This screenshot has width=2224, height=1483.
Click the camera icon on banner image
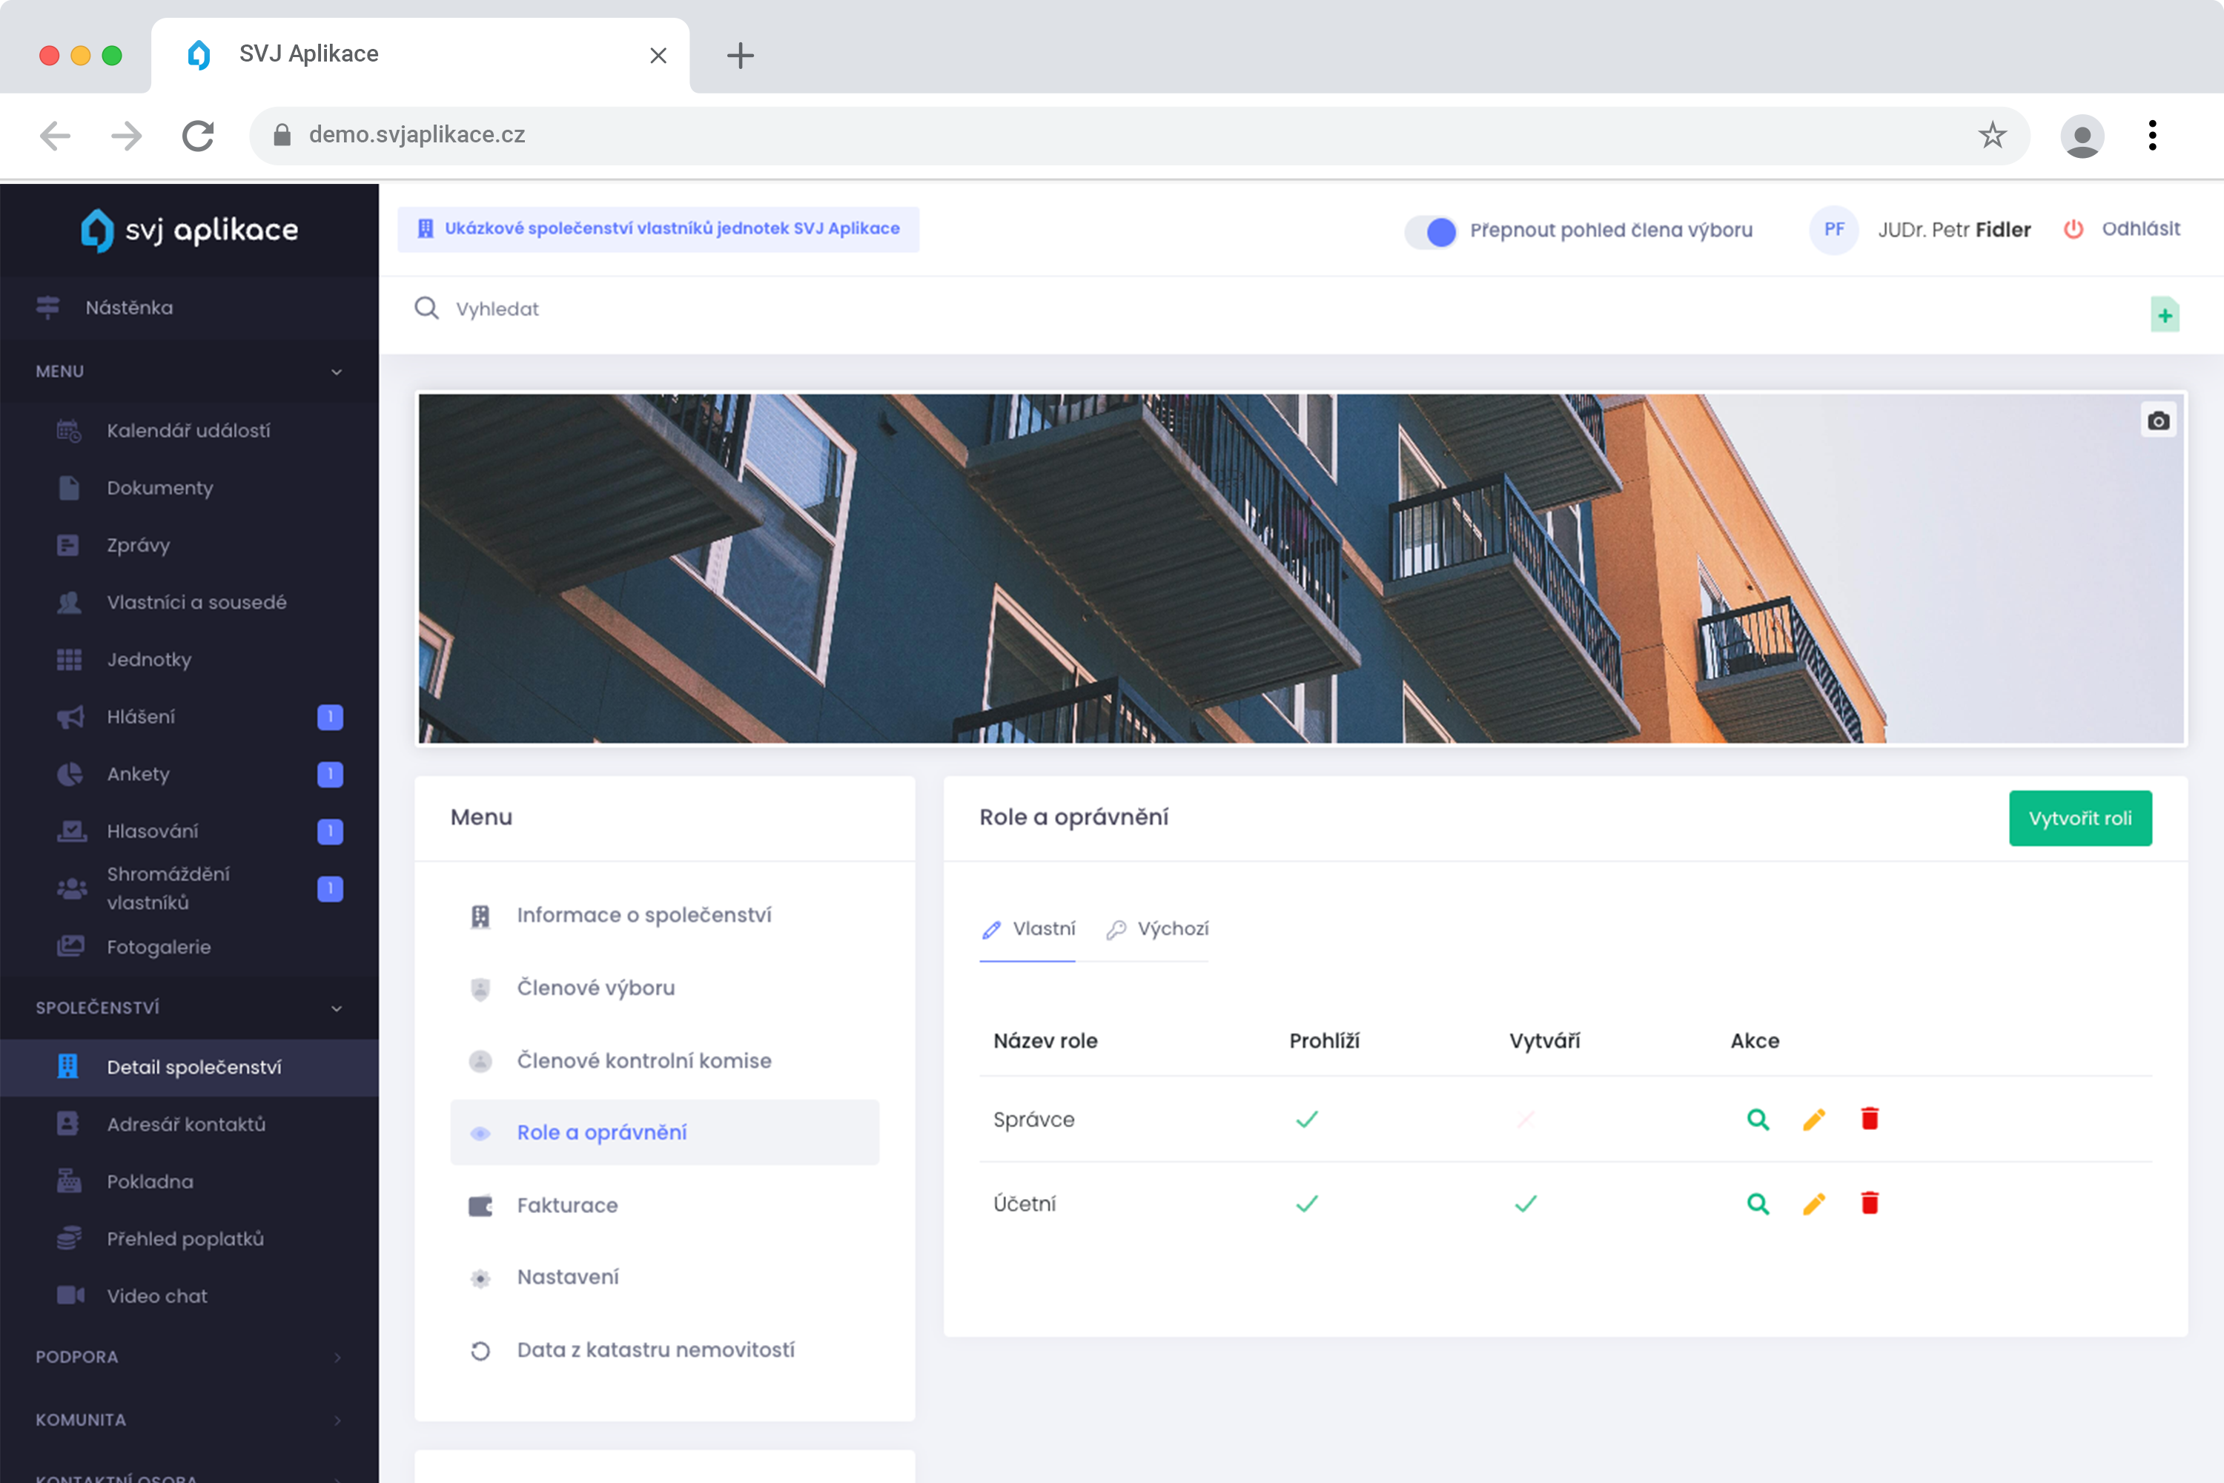tap(2158, 421)
